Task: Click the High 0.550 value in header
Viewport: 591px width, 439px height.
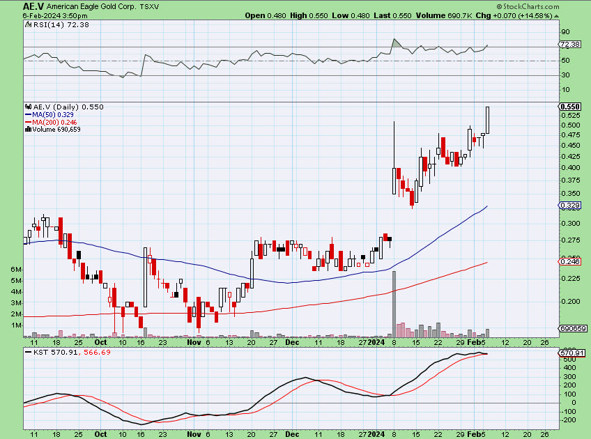Action: pyautogui.click(x=309, y=16)
